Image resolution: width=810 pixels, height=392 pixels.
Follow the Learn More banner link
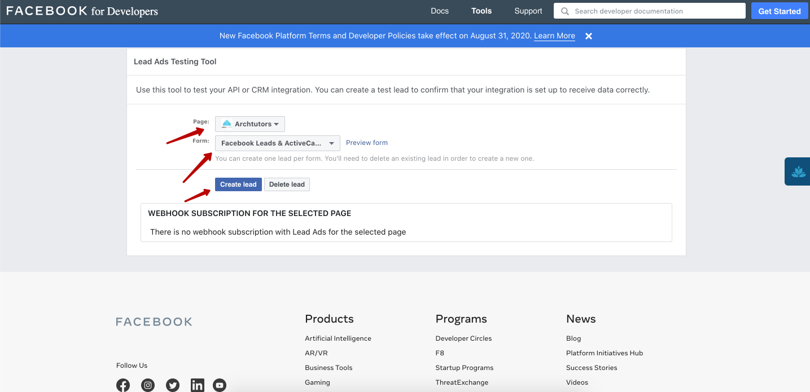click(x=554, y=36)
